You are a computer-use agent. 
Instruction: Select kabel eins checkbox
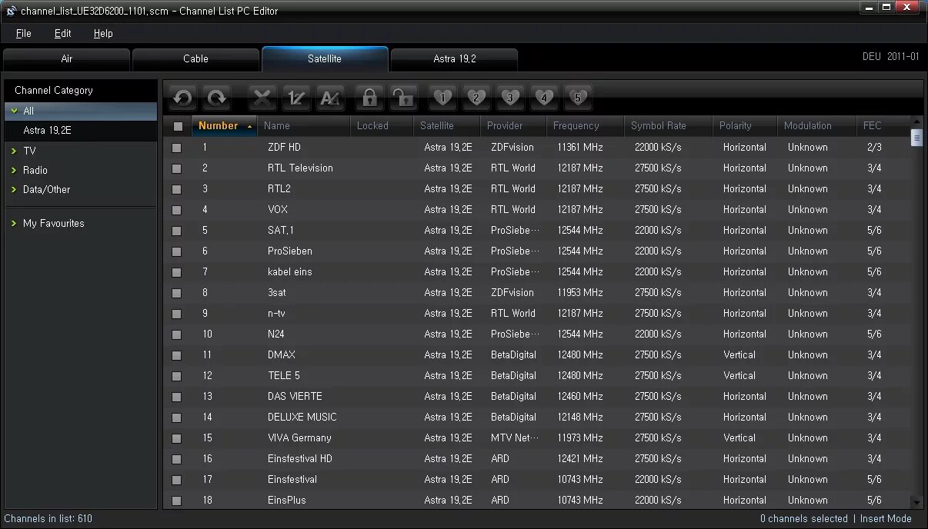(x=177, y=272)
